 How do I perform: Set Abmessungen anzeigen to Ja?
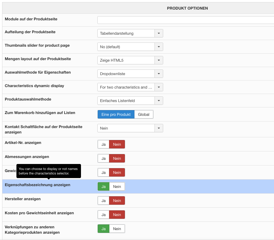click(104, 158)
